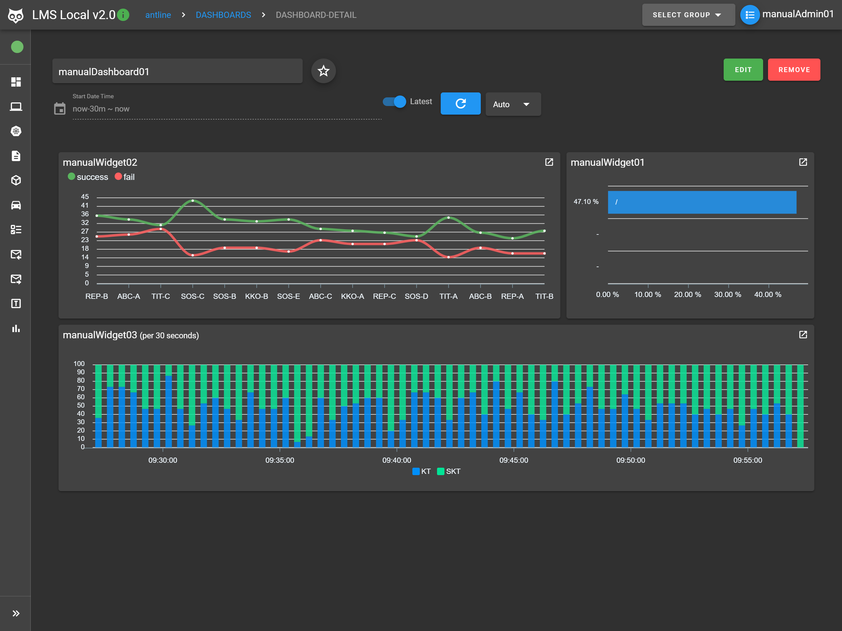Open manualWidget03 external link icon
Viewport: 842px width, 631px height.
coord(803,335)
